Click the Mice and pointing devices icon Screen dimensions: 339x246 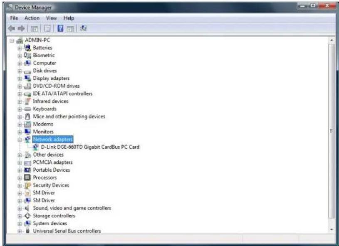coord(27,117)
